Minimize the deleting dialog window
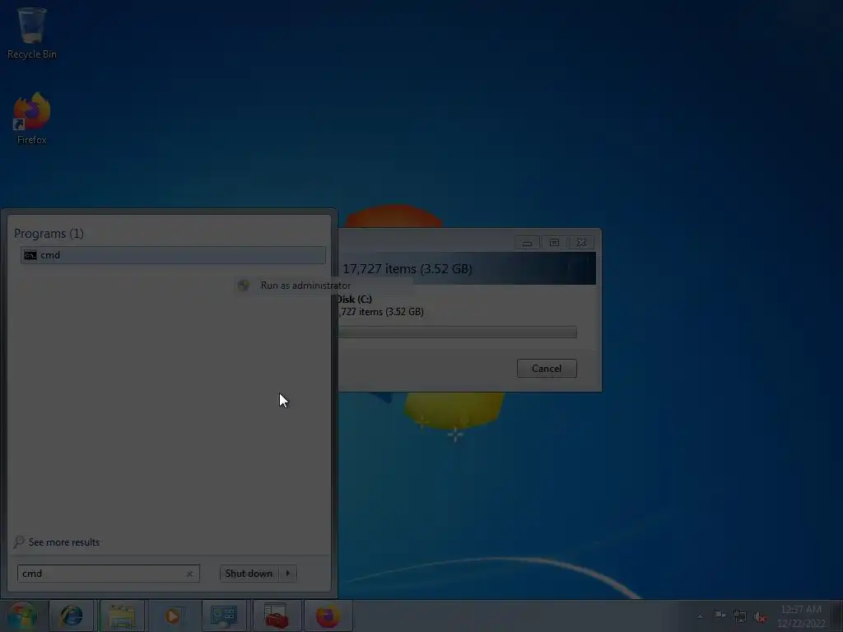Image resolution: width=843 pixels, height=632 pixels. coord(527,243)
